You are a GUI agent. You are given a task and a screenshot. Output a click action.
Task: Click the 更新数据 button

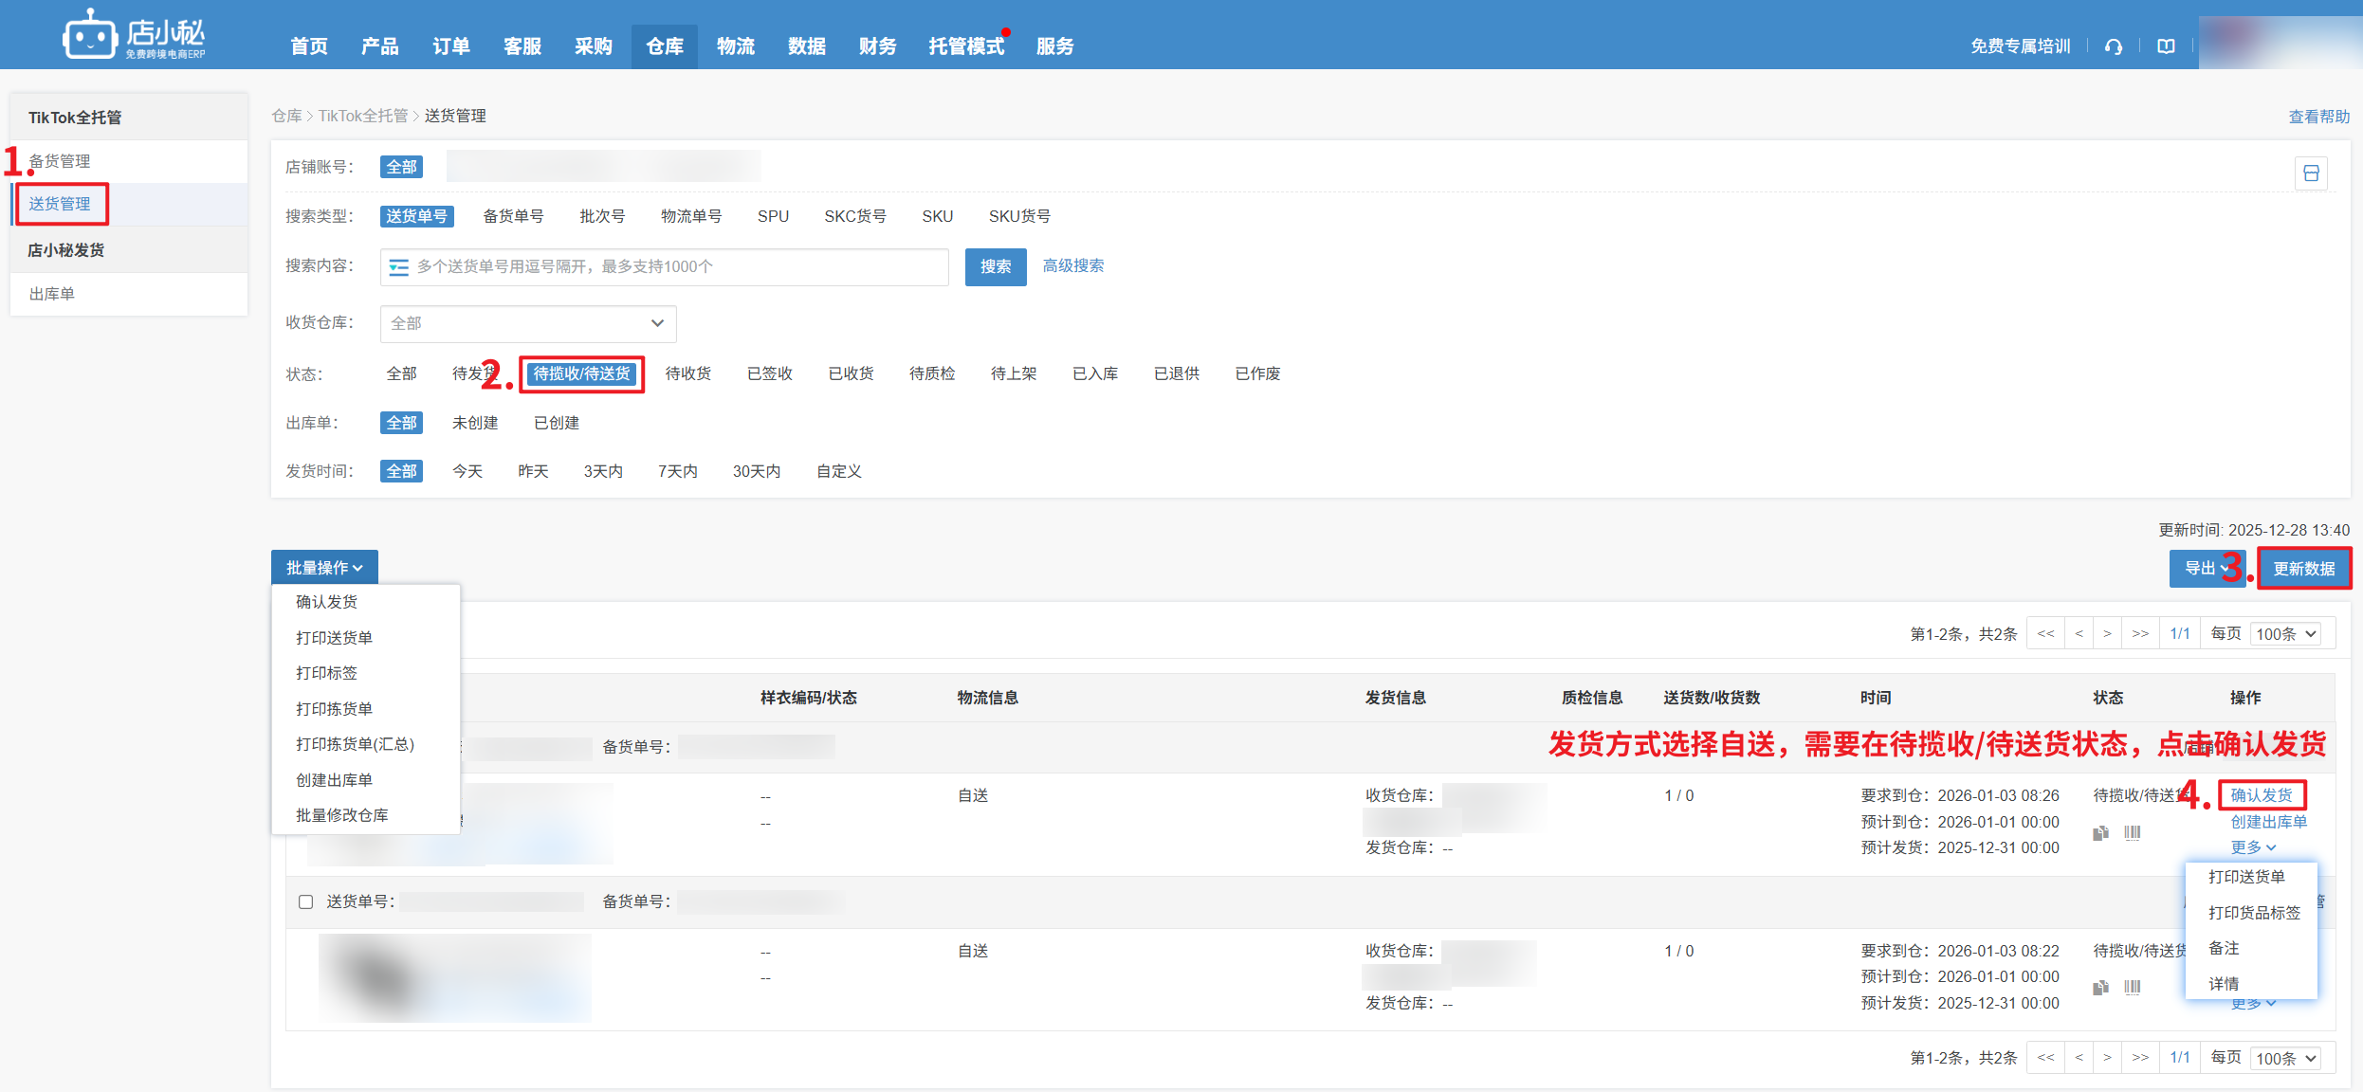click(2304, 568)
